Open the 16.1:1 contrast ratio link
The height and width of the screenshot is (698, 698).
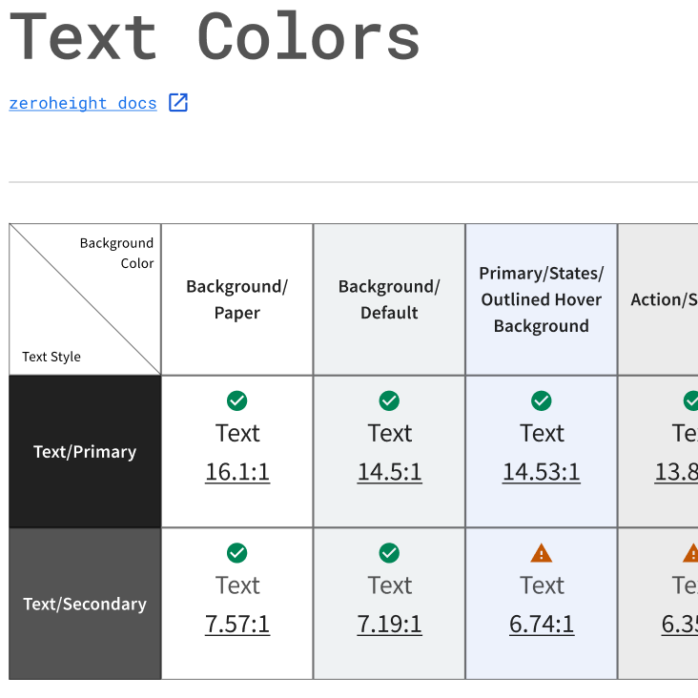(237, 472)
